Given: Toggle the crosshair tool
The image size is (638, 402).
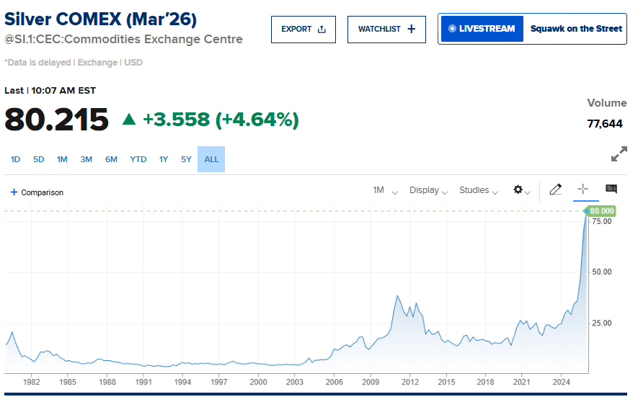Looking at the screenshot, I should tap(583, 189).
